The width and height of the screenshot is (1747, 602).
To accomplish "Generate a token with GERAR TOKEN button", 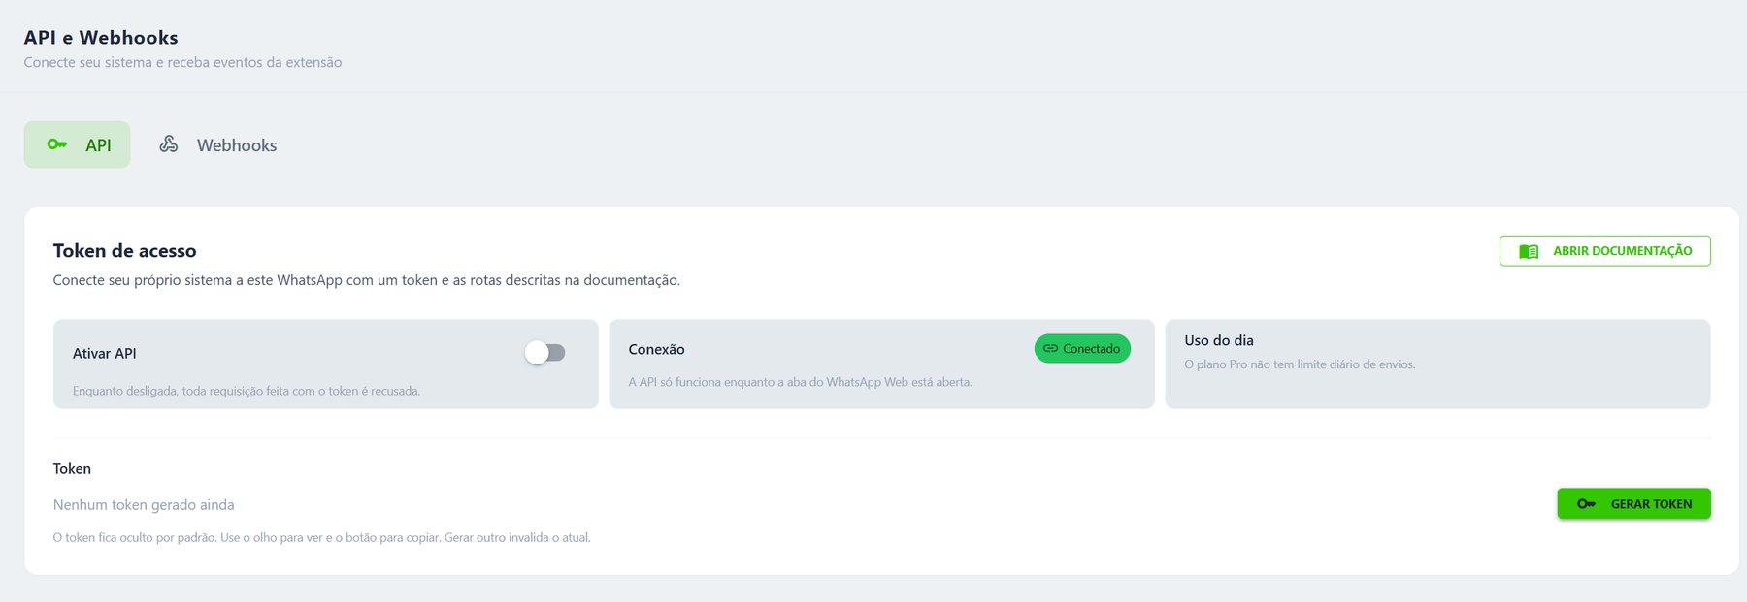I will coord(1634,504).
